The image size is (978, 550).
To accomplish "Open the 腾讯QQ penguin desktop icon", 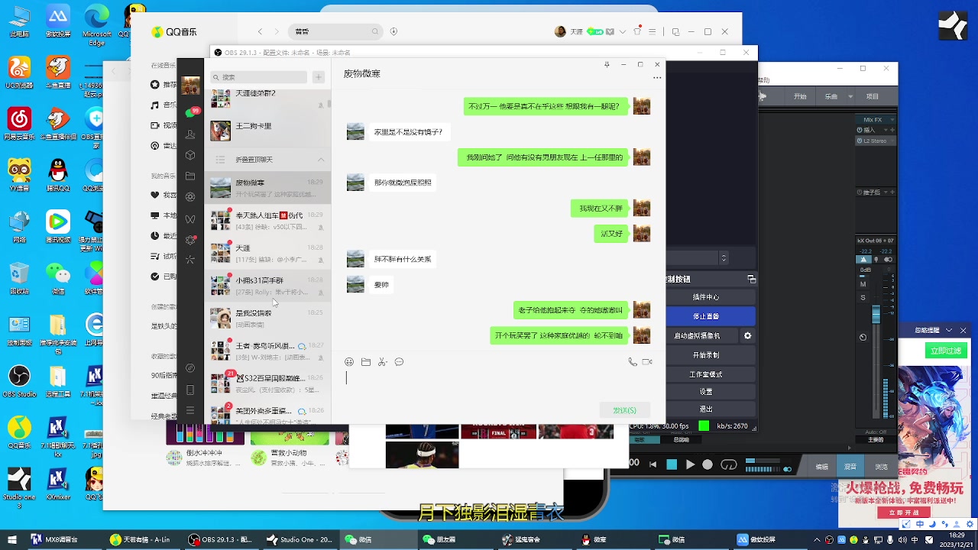I will [x=58, y=175].
